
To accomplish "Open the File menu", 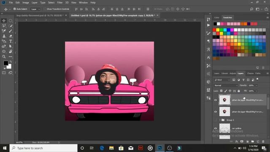I will (x=11, y=3).
